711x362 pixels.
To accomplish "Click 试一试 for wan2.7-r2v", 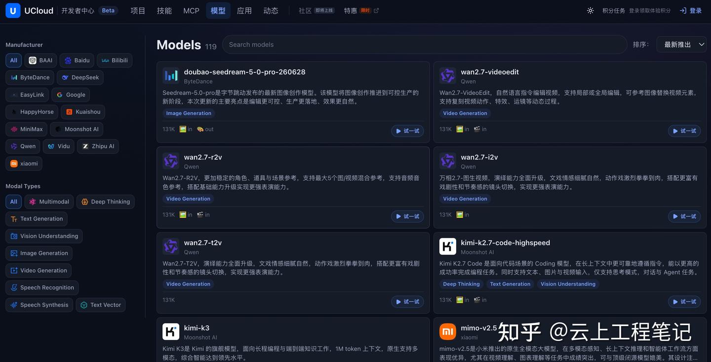I will tap(407, 216).
